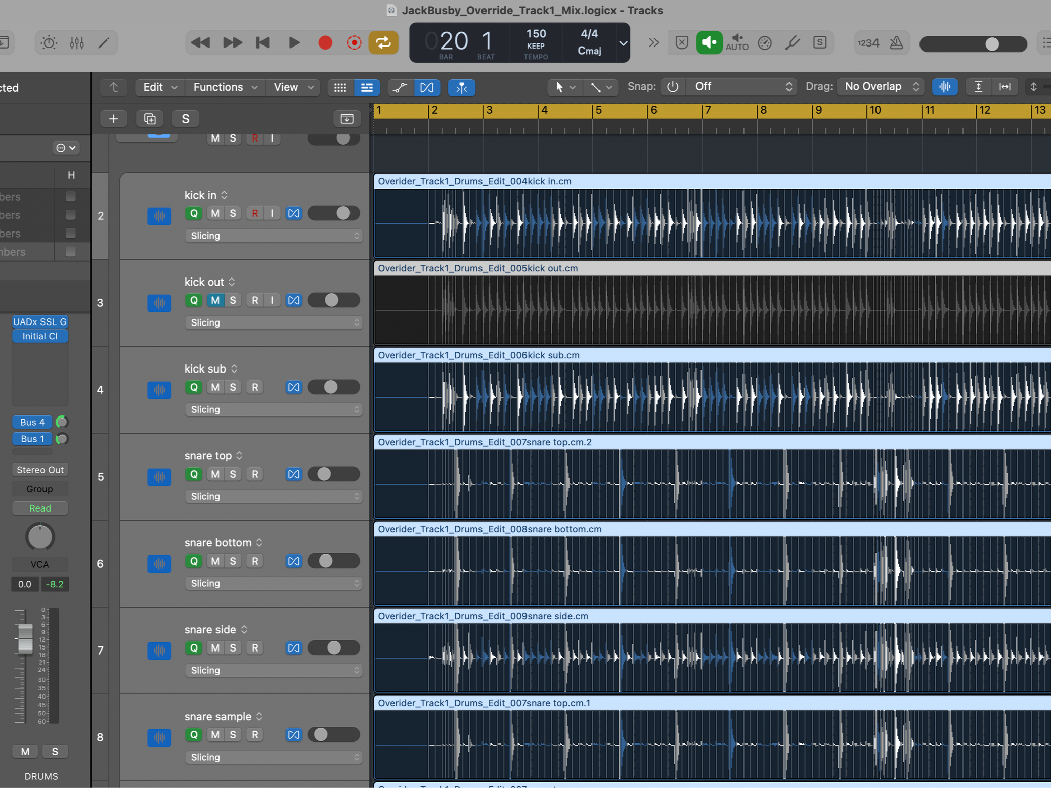Unmute the kick out track
Image resolution: width=1051 pixels, height=788 pixels.
[x=215, y=300]
